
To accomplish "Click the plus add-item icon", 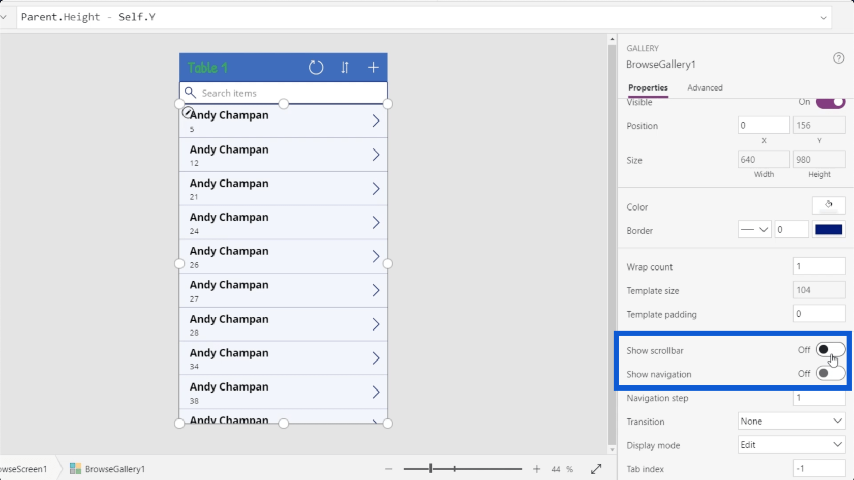I will coord(373,67).
